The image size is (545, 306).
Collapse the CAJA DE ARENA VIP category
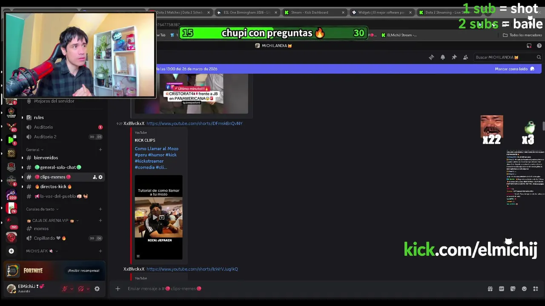pyautogui.click(x=52, y=221)
